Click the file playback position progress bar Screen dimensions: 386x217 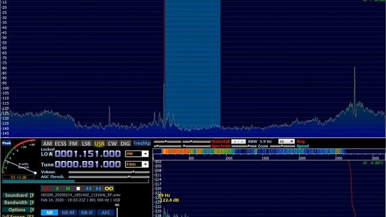(75, 181)
